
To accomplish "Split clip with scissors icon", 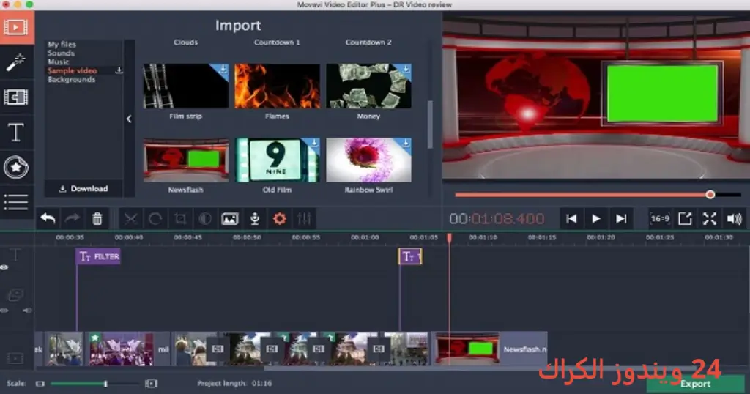I will pyautogui.click(x=130, y=218).
